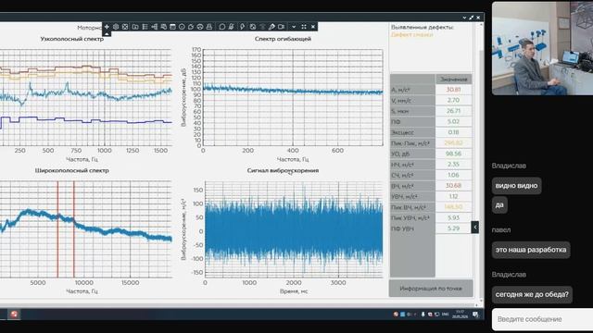Open the notification center icon on taskbar
This screenshot has height=333, width=593.
click(x=475, y=314)
